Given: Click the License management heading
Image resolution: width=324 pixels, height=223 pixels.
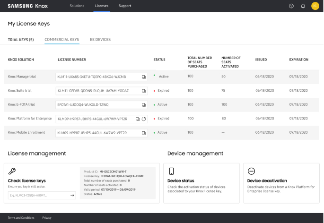Looking at the screenshot, I should (x=37, y=154).
